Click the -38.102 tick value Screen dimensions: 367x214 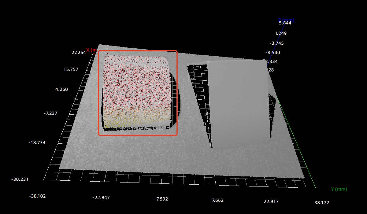[37, 196]
